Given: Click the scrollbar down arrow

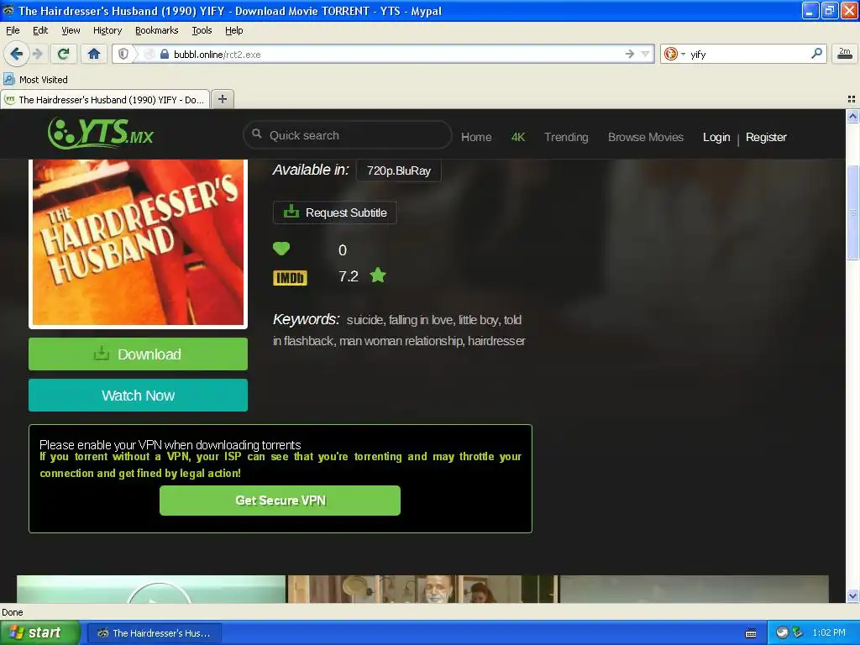Looking at the screenshot, I should pyautogui.click(x=852, y=595).
